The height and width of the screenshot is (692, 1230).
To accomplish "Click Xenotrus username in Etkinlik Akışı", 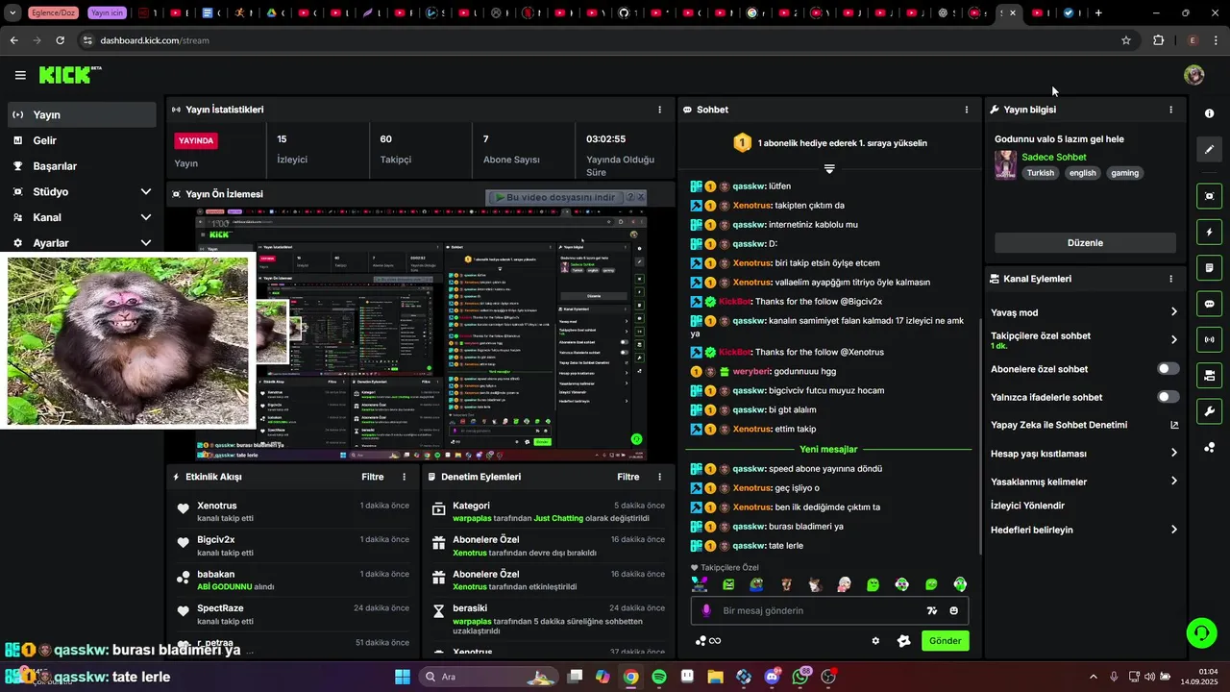I will [217, 506].
